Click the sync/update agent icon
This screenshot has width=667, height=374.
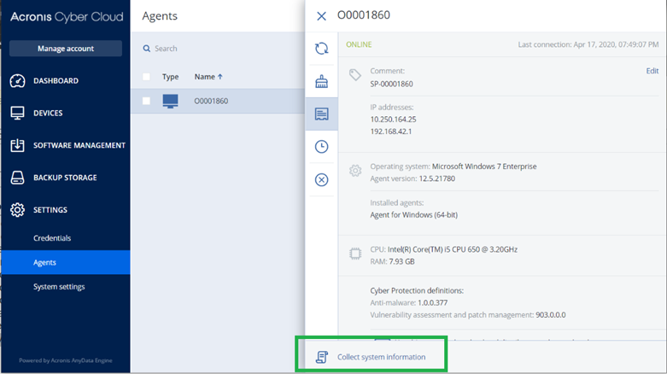click(x=322, y=49)
